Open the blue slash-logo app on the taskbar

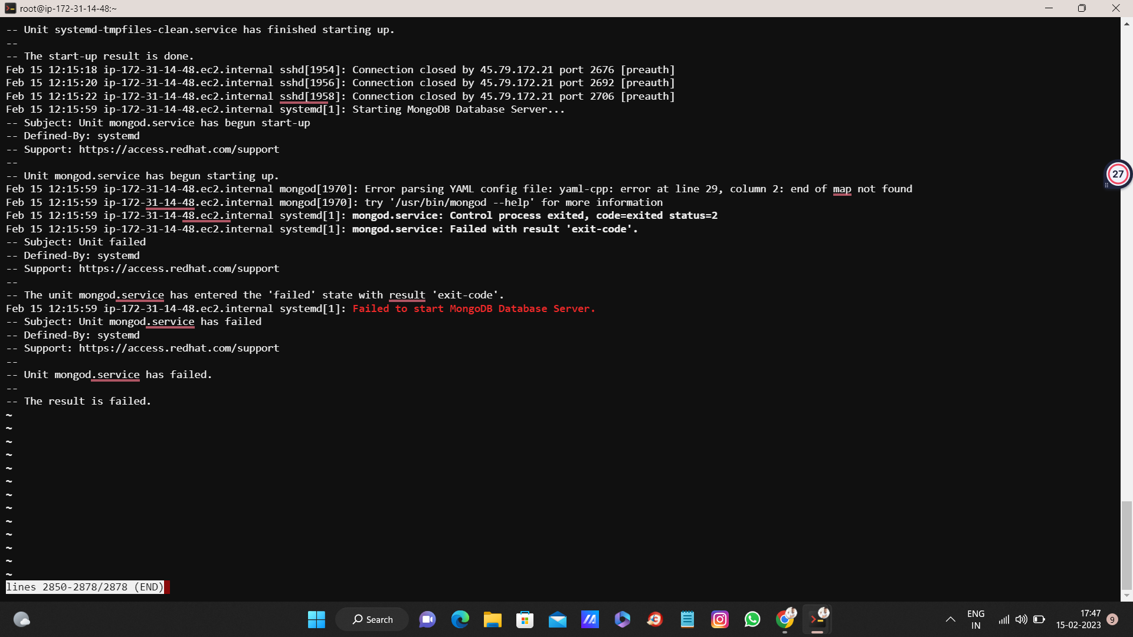point(590,619)
